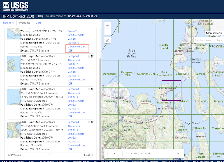Select the Products tab
The height and width of the screenshot is (162, 224).
[x=25, y=23]
